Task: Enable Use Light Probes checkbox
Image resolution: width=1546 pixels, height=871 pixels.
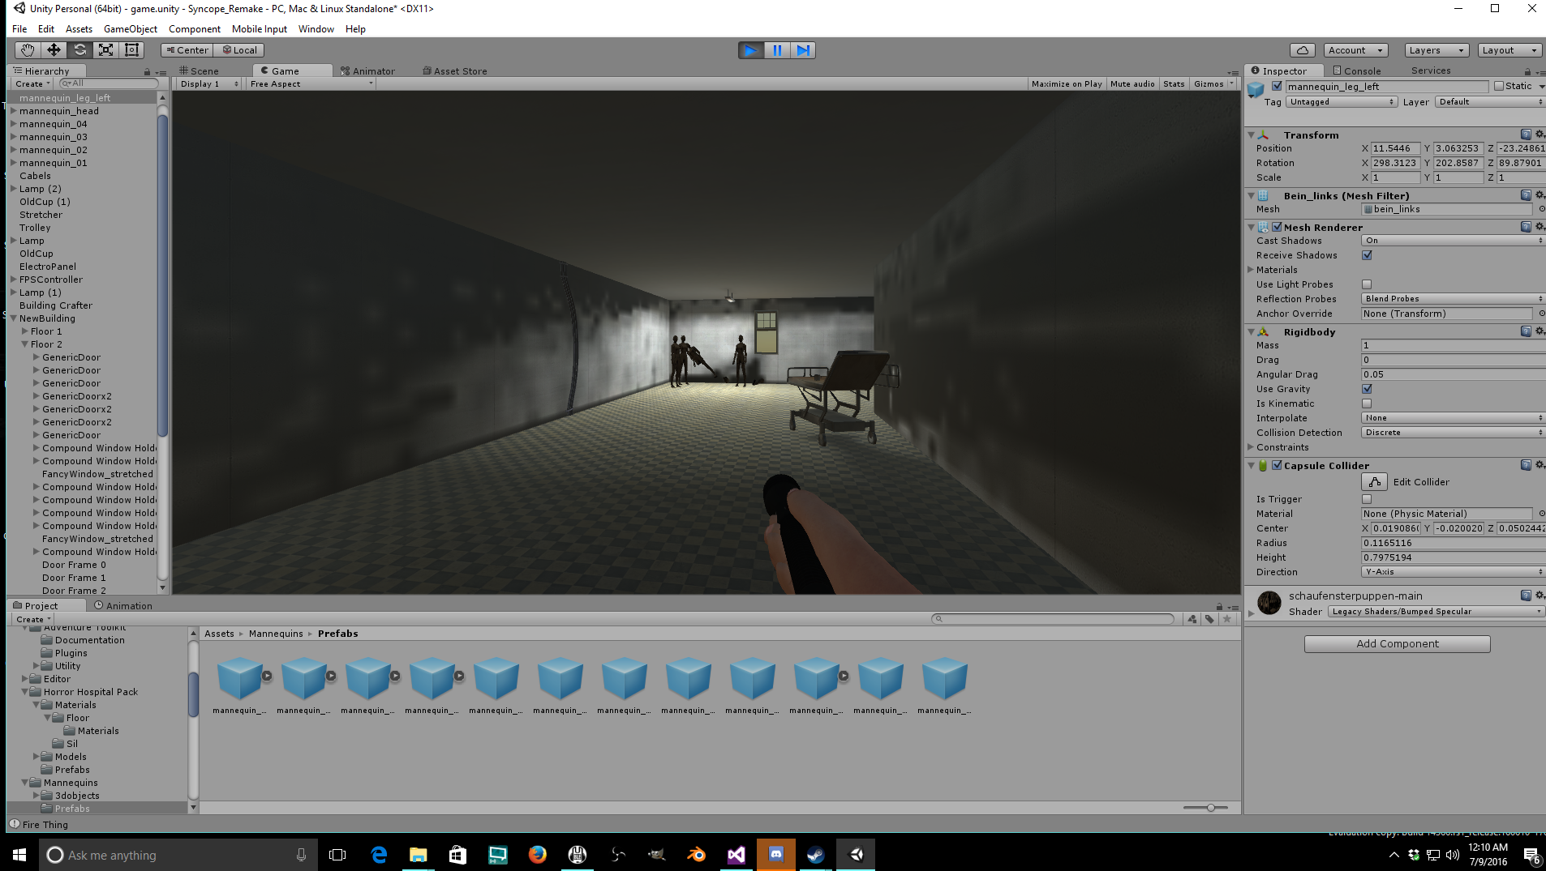Action: coord(1367,284)
